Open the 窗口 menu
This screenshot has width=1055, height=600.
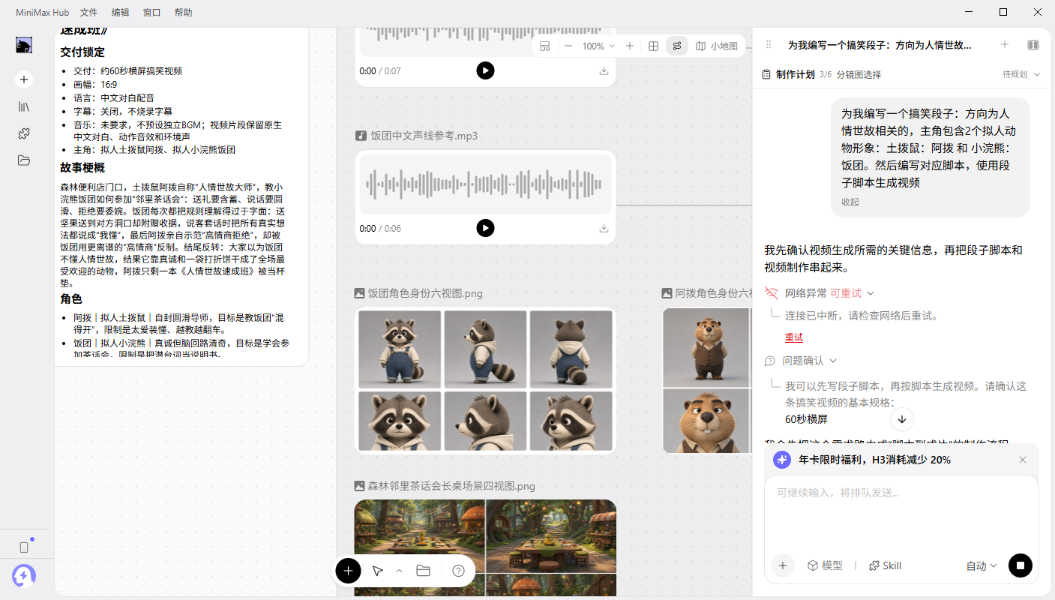coord(151,12)
